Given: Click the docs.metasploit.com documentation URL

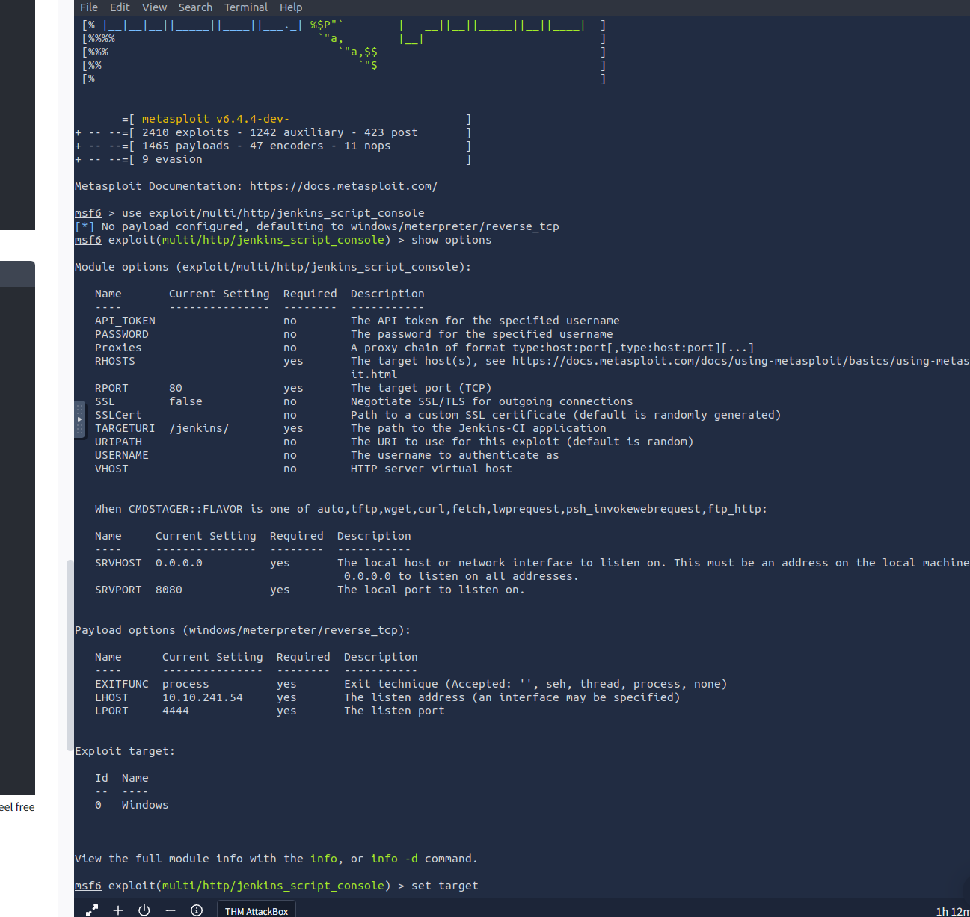Looking at the screenshot, I should pos(343,186).
